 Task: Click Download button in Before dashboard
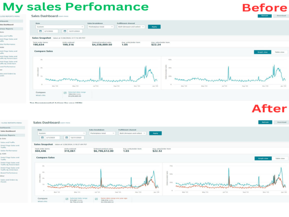point(281,16)
